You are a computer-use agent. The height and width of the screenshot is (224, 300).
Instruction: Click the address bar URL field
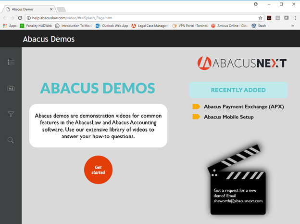143,18
